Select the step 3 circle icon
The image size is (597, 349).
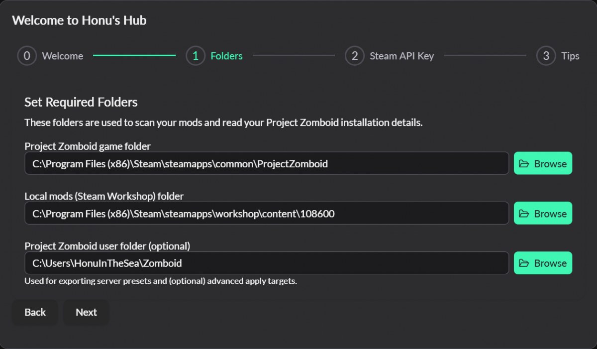546,56
